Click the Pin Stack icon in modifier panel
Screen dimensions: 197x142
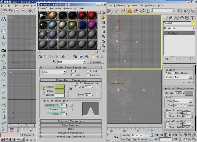(166, 59)
